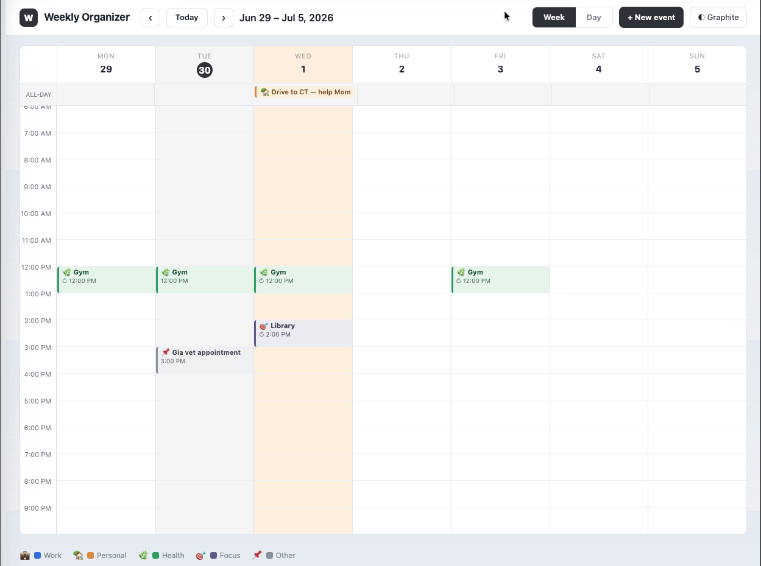Switch to Week view
Image resolution: width=761 pixels, height=566 pixels.
(554, 18)
